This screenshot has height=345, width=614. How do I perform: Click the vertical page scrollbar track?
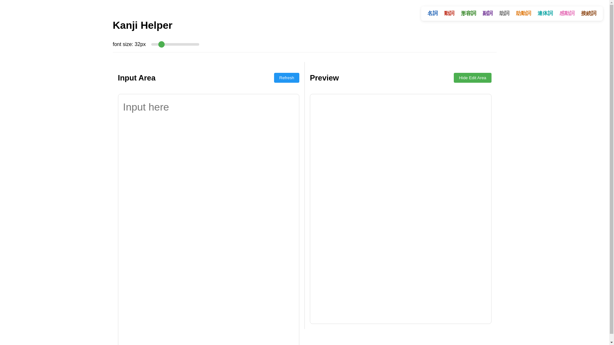coord(611,172)
